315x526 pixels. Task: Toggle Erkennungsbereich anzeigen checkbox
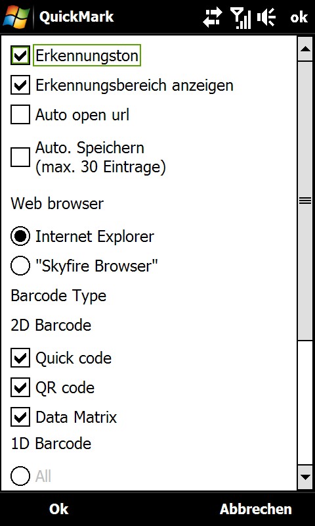[x=20, y=85]
